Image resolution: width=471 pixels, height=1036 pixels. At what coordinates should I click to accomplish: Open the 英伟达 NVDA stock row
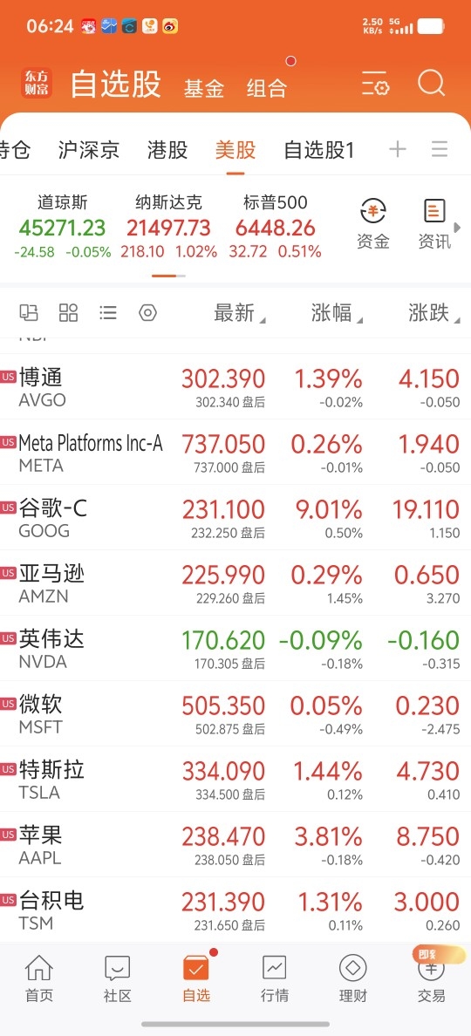[235, 648]
